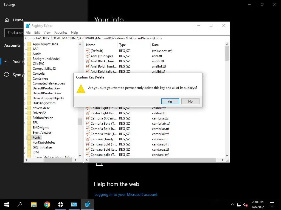The image size is (281, 210).
Task: Open the Edit menu in Registry Editor
Action: (x=37, y=33)
